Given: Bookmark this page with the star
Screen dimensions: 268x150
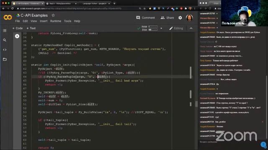Looking at the screenshot, I should pyautogui.click(x=144, y=8).
